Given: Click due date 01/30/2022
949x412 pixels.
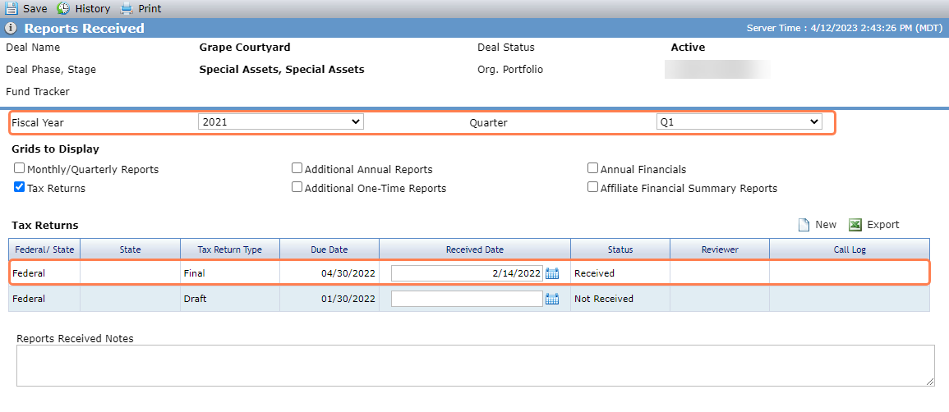Looking at the screenshot, I should point(348,299).
